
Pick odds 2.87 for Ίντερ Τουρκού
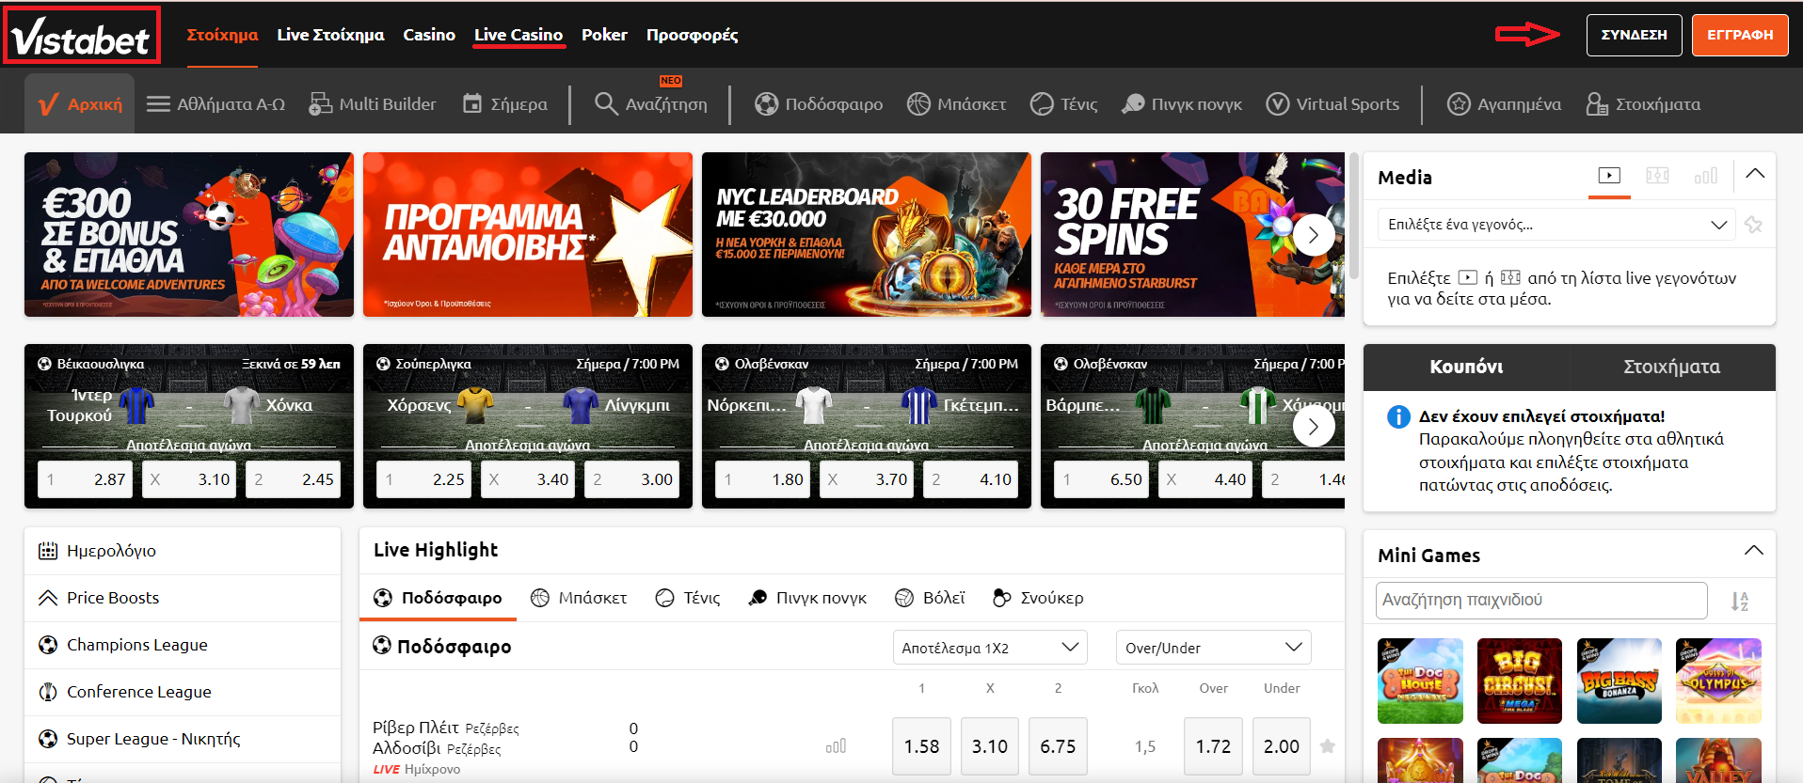[85, 479]
